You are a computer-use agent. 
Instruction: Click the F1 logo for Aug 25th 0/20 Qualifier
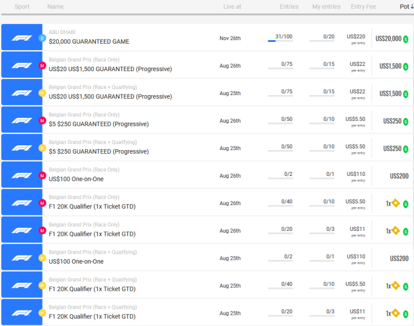[22, 312]
